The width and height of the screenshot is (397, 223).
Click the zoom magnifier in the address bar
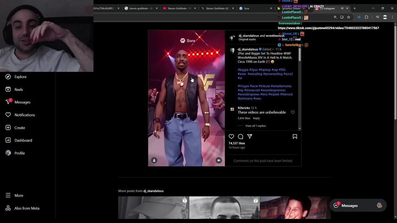coord(335,17)
